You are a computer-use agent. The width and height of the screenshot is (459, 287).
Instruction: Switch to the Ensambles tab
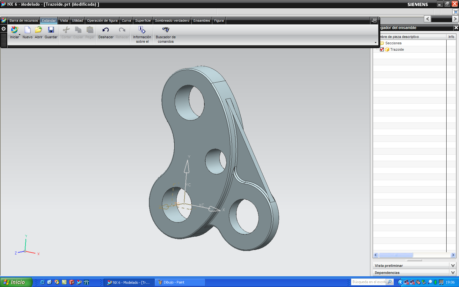[x=202, y=20]
